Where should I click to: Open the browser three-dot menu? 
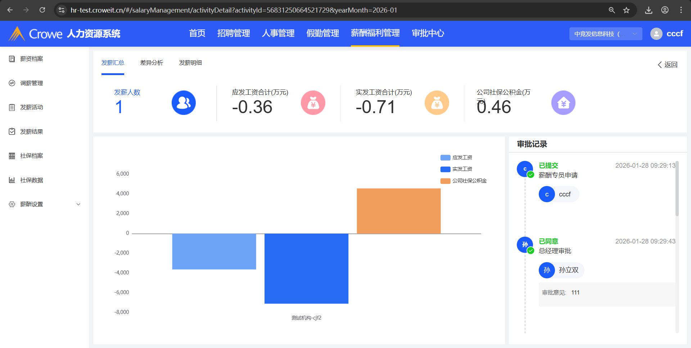(681, 10)
